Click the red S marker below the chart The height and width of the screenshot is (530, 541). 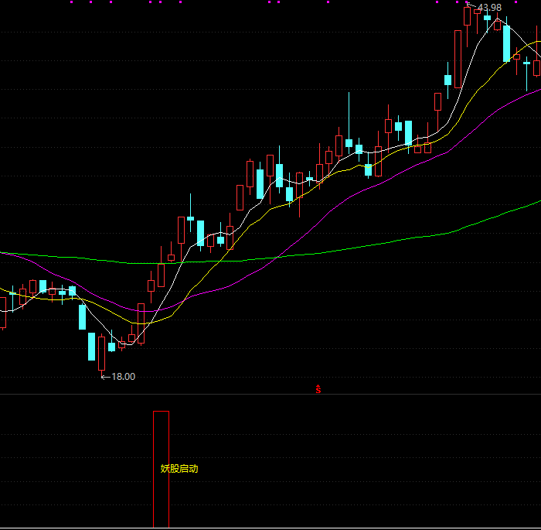(x=318, y=389)
